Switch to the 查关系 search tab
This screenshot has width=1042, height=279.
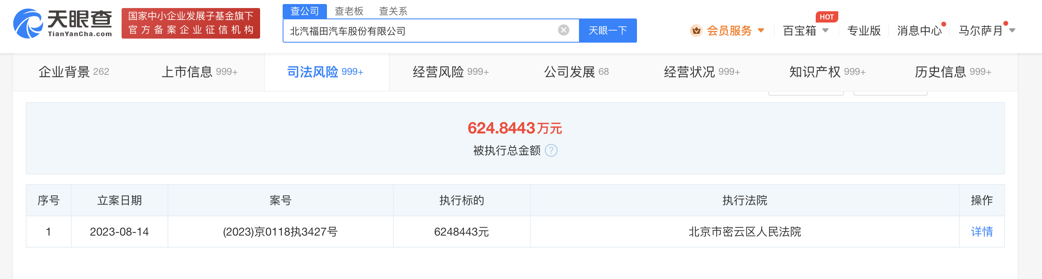point(393,11)
